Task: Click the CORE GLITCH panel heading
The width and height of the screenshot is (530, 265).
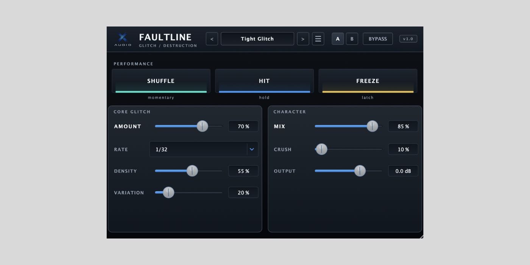Action: 132,112
